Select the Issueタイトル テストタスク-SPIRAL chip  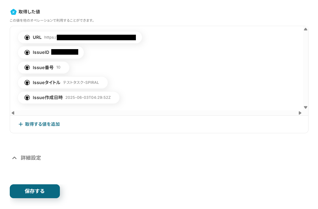(x=63, y=82)
